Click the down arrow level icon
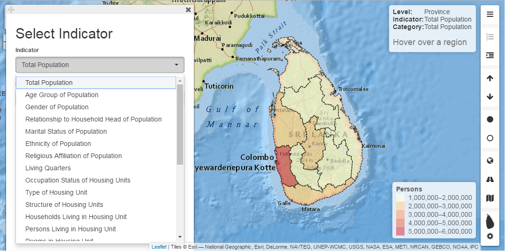This screenshot has width=505, height=251. tap(490, 97)
